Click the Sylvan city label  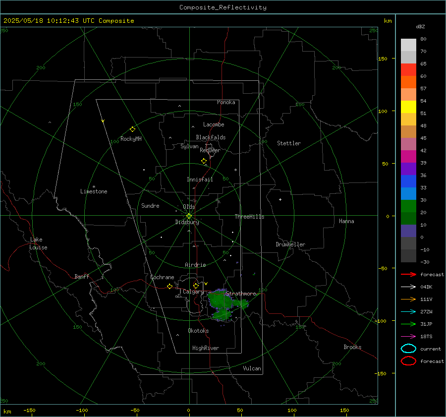pos(189,146)
